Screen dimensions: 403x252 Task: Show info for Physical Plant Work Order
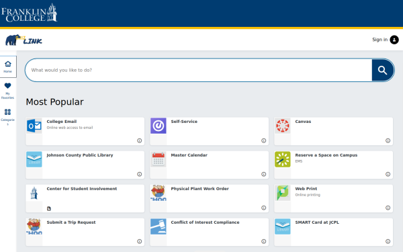(x=264, y=208)
